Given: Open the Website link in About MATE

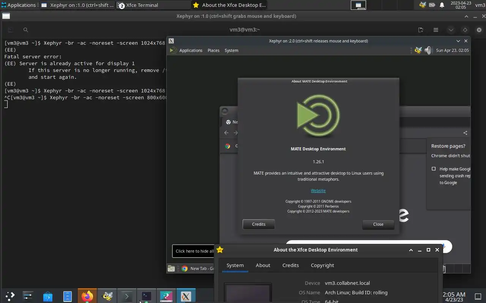Looking at the screenshot, I should [x=318, y=191].
